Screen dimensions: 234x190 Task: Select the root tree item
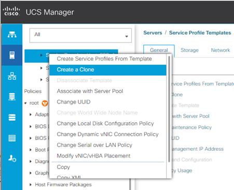(34, 103)
